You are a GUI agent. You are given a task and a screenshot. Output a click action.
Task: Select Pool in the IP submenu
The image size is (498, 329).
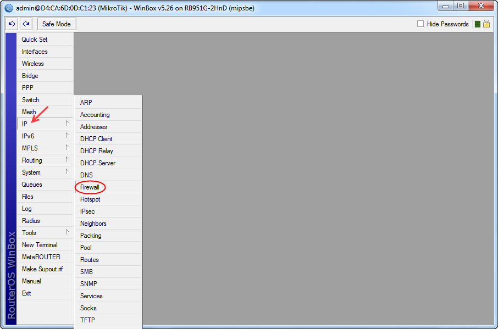pyautogui.click(x=108, y=248)
